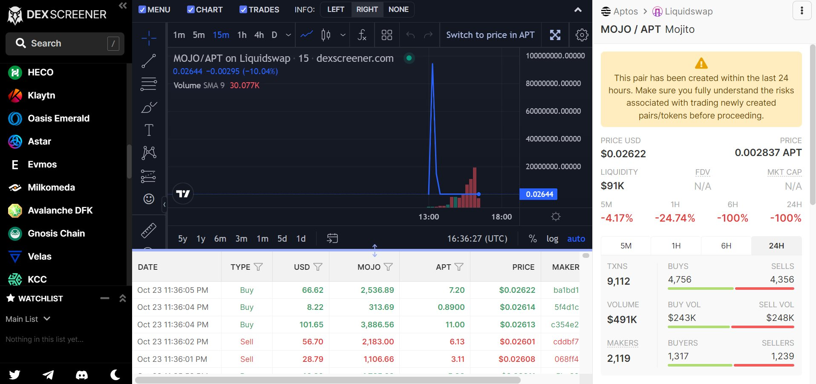Open the Telegram link icon
The height and width of the screenshot is (384, 816).
pos(48,375)
